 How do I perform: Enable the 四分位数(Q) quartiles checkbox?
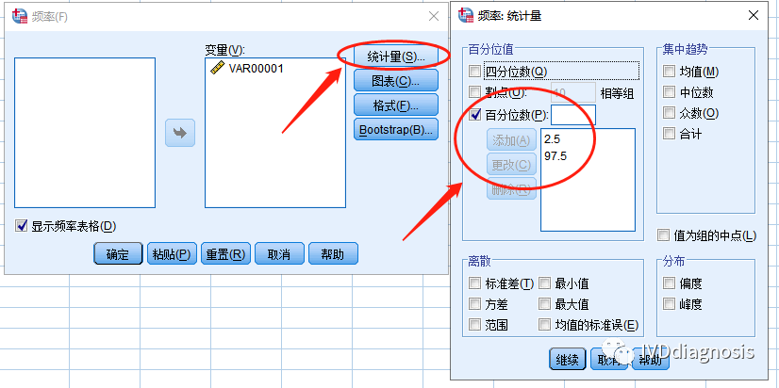coord(474,72)
